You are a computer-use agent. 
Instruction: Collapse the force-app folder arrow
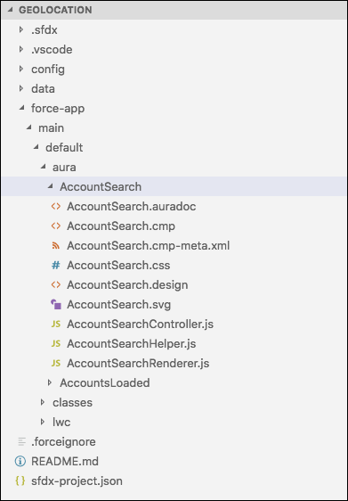point(21,109)
